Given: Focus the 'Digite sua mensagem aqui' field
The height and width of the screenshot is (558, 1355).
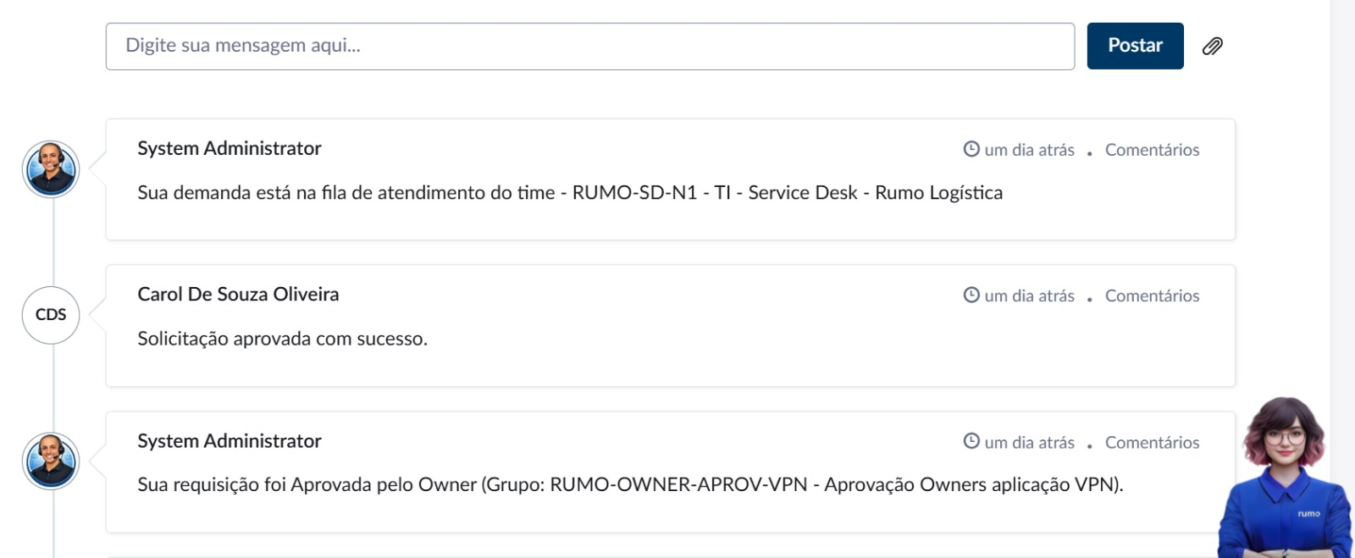Looking at the screenshot, I should (x=590, y=46).
